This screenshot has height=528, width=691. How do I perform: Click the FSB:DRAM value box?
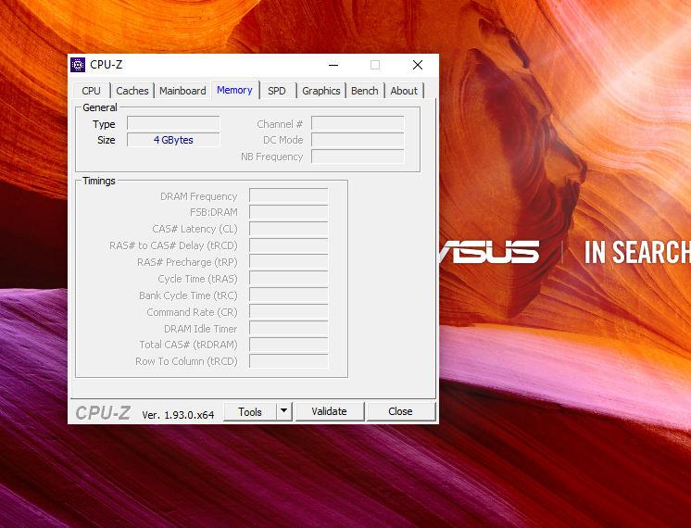point(289,212)
